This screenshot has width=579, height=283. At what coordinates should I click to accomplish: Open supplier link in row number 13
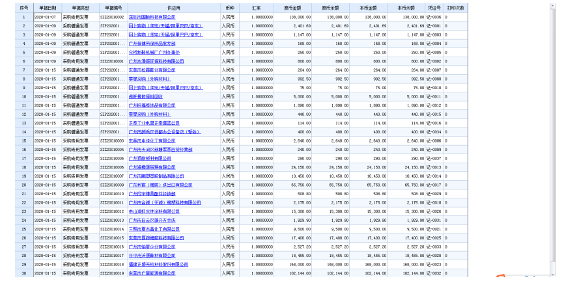pos(154,123)
